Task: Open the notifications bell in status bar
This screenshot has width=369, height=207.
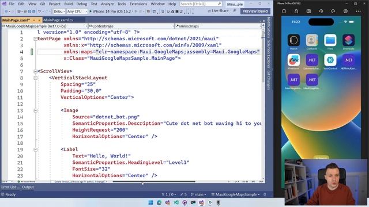Action: tap(265, 194)
